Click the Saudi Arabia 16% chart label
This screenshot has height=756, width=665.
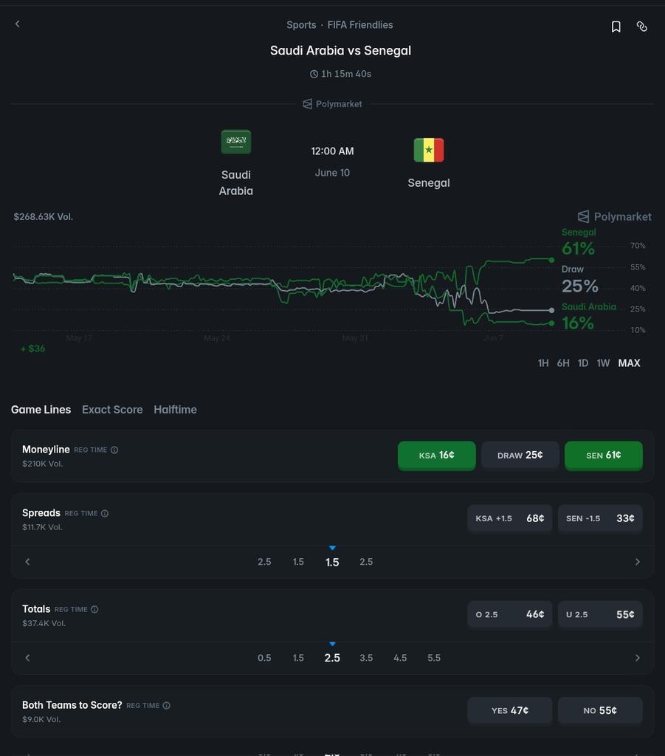tap(588, 317)
